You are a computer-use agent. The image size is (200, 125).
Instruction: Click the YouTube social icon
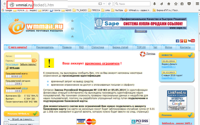191,41
